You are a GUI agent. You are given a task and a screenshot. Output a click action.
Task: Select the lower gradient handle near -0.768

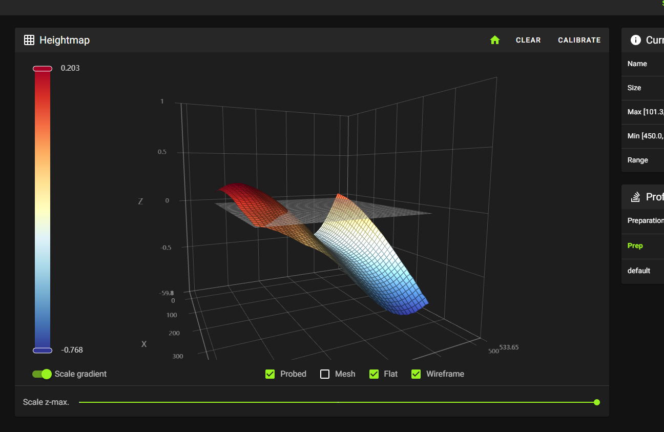coord(43,350)
